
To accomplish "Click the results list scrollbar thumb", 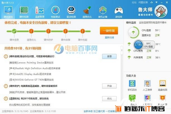I will (x=122, y=50).
